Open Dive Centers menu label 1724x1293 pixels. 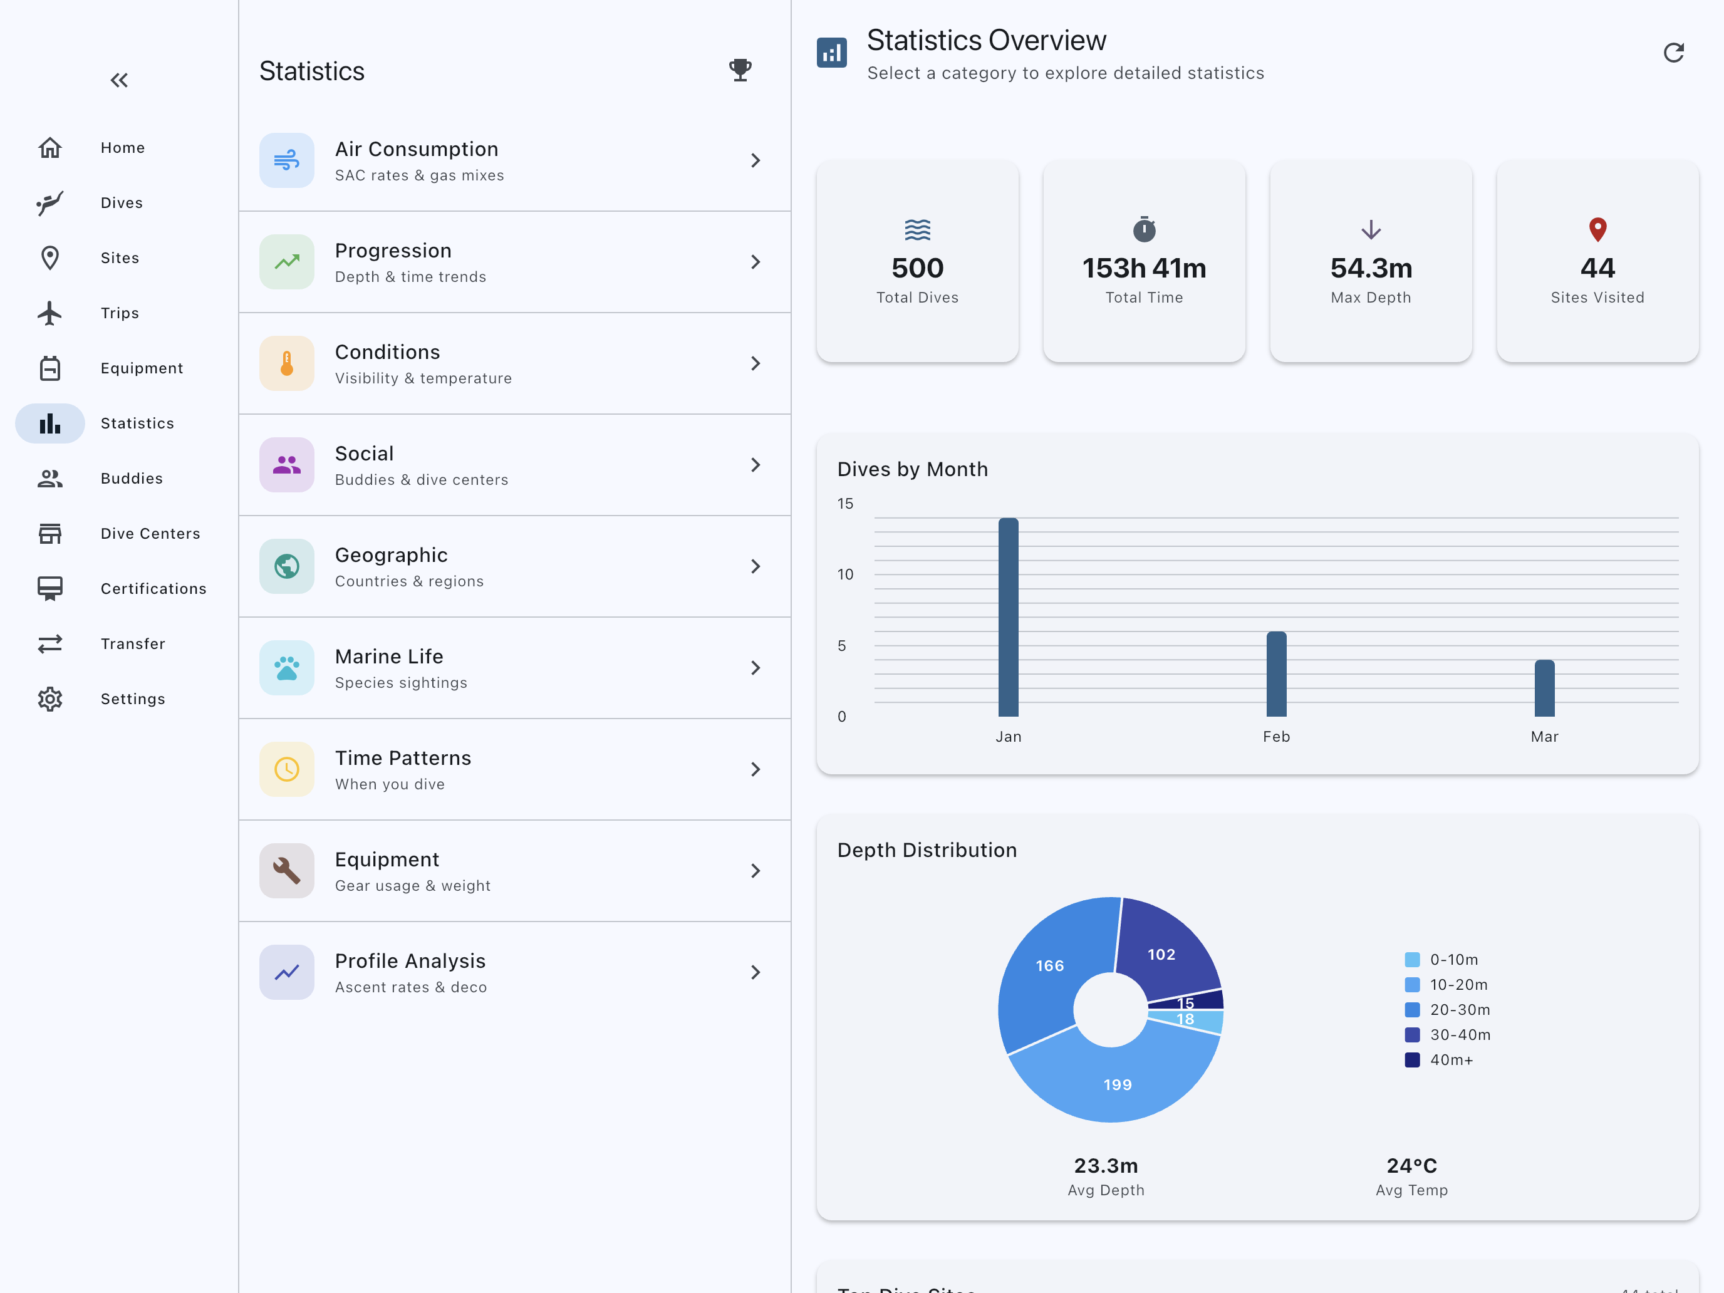[150, 534]
